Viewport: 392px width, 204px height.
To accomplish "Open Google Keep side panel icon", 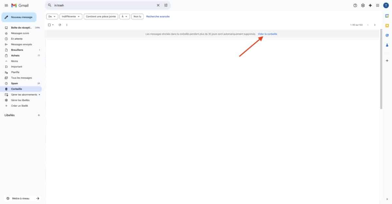I will point(387,25).
